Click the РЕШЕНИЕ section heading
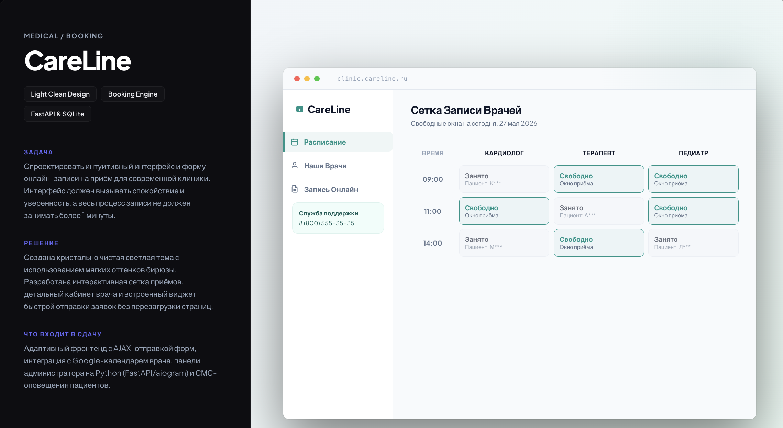The image size is (783, 428). [41, 243]
